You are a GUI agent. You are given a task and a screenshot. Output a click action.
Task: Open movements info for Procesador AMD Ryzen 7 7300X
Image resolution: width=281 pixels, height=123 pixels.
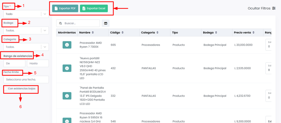coord(67,45)
